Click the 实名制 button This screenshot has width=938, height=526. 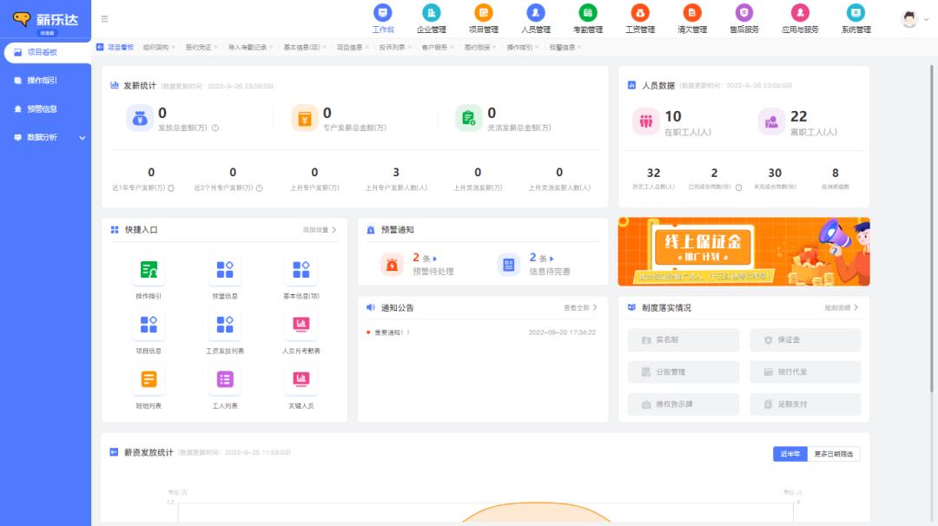684,340
